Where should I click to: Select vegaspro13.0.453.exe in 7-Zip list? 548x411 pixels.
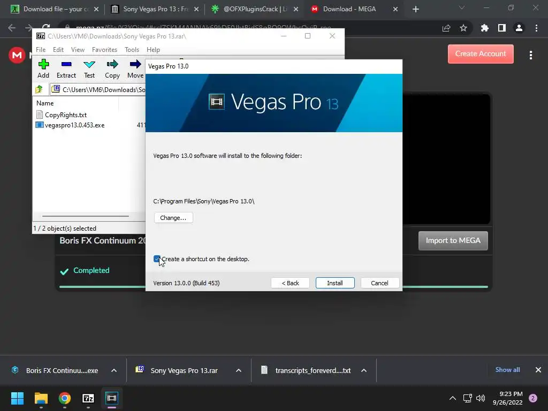(x=74, y=125)
